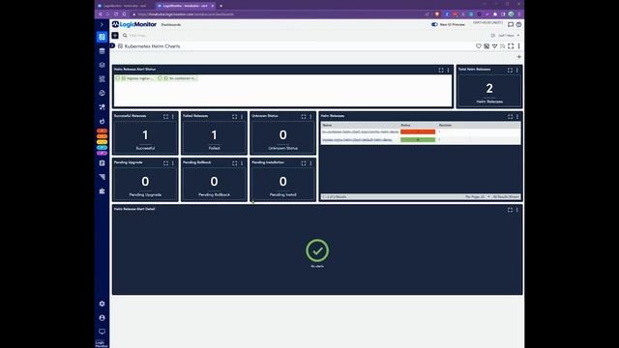Open the Successful Releases widget menu
Viewport: 619px width, 348px height.
(x=173, y=116)
